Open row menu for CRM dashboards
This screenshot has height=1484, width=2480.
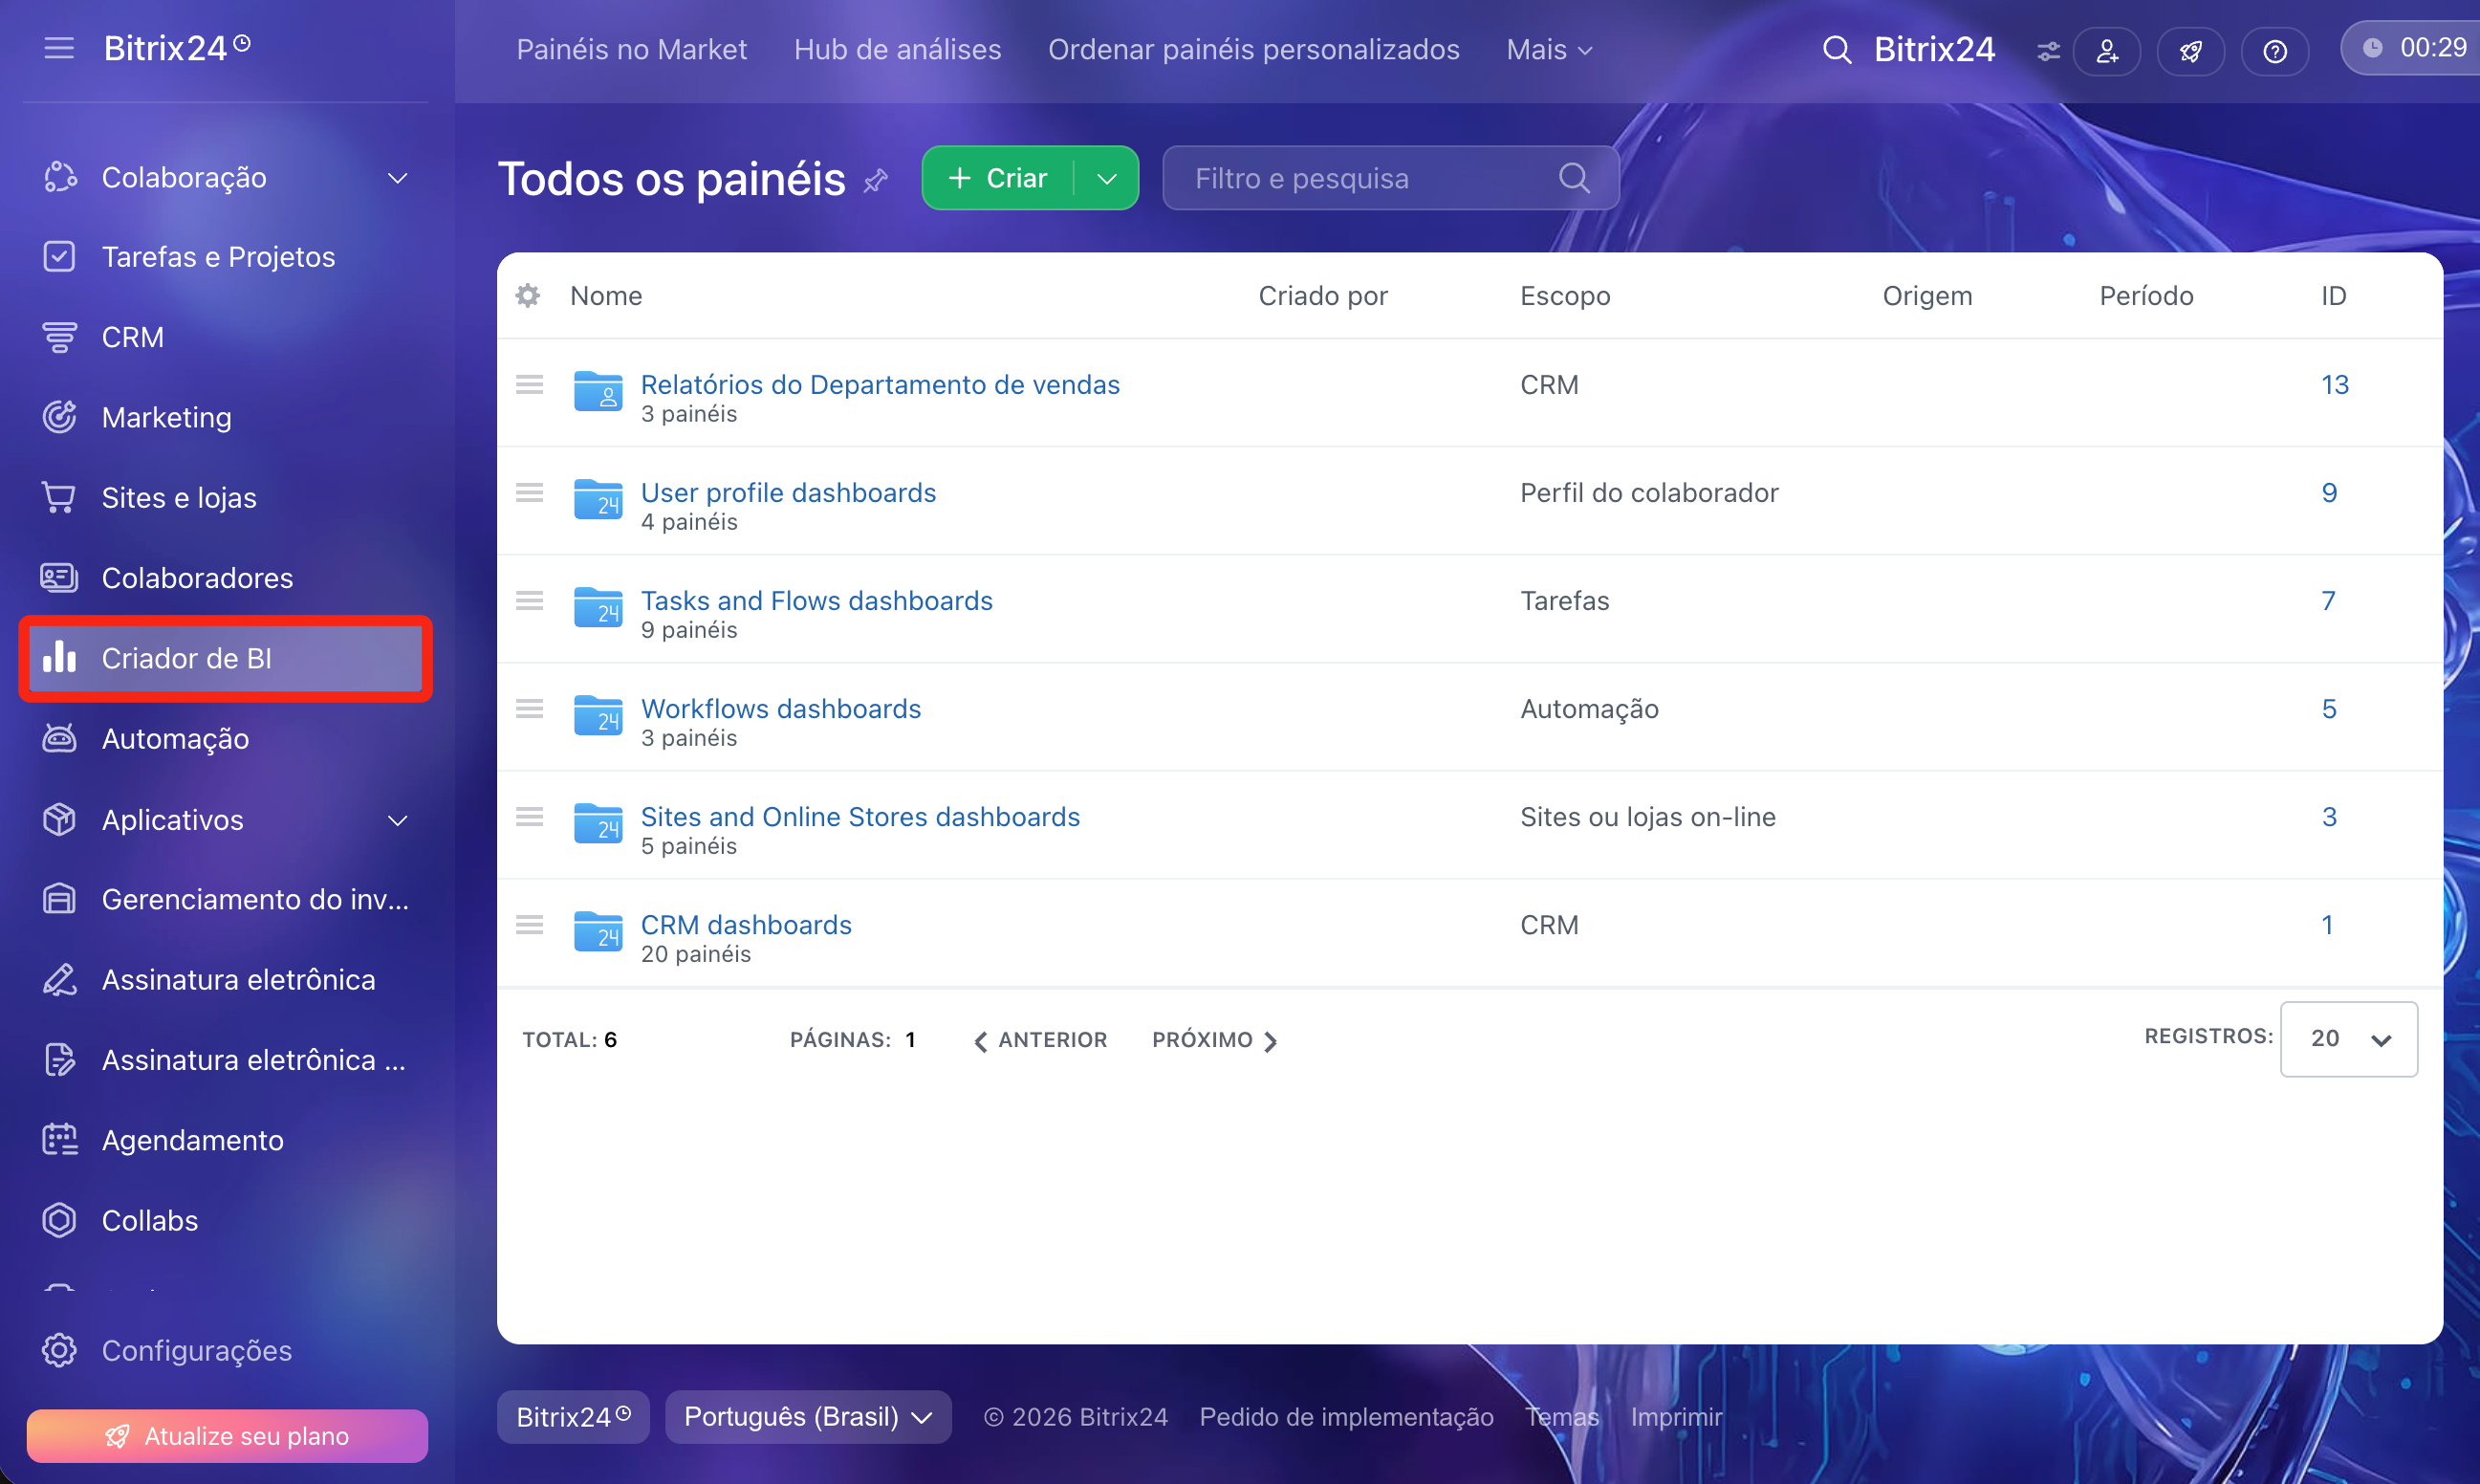(530, 925)
